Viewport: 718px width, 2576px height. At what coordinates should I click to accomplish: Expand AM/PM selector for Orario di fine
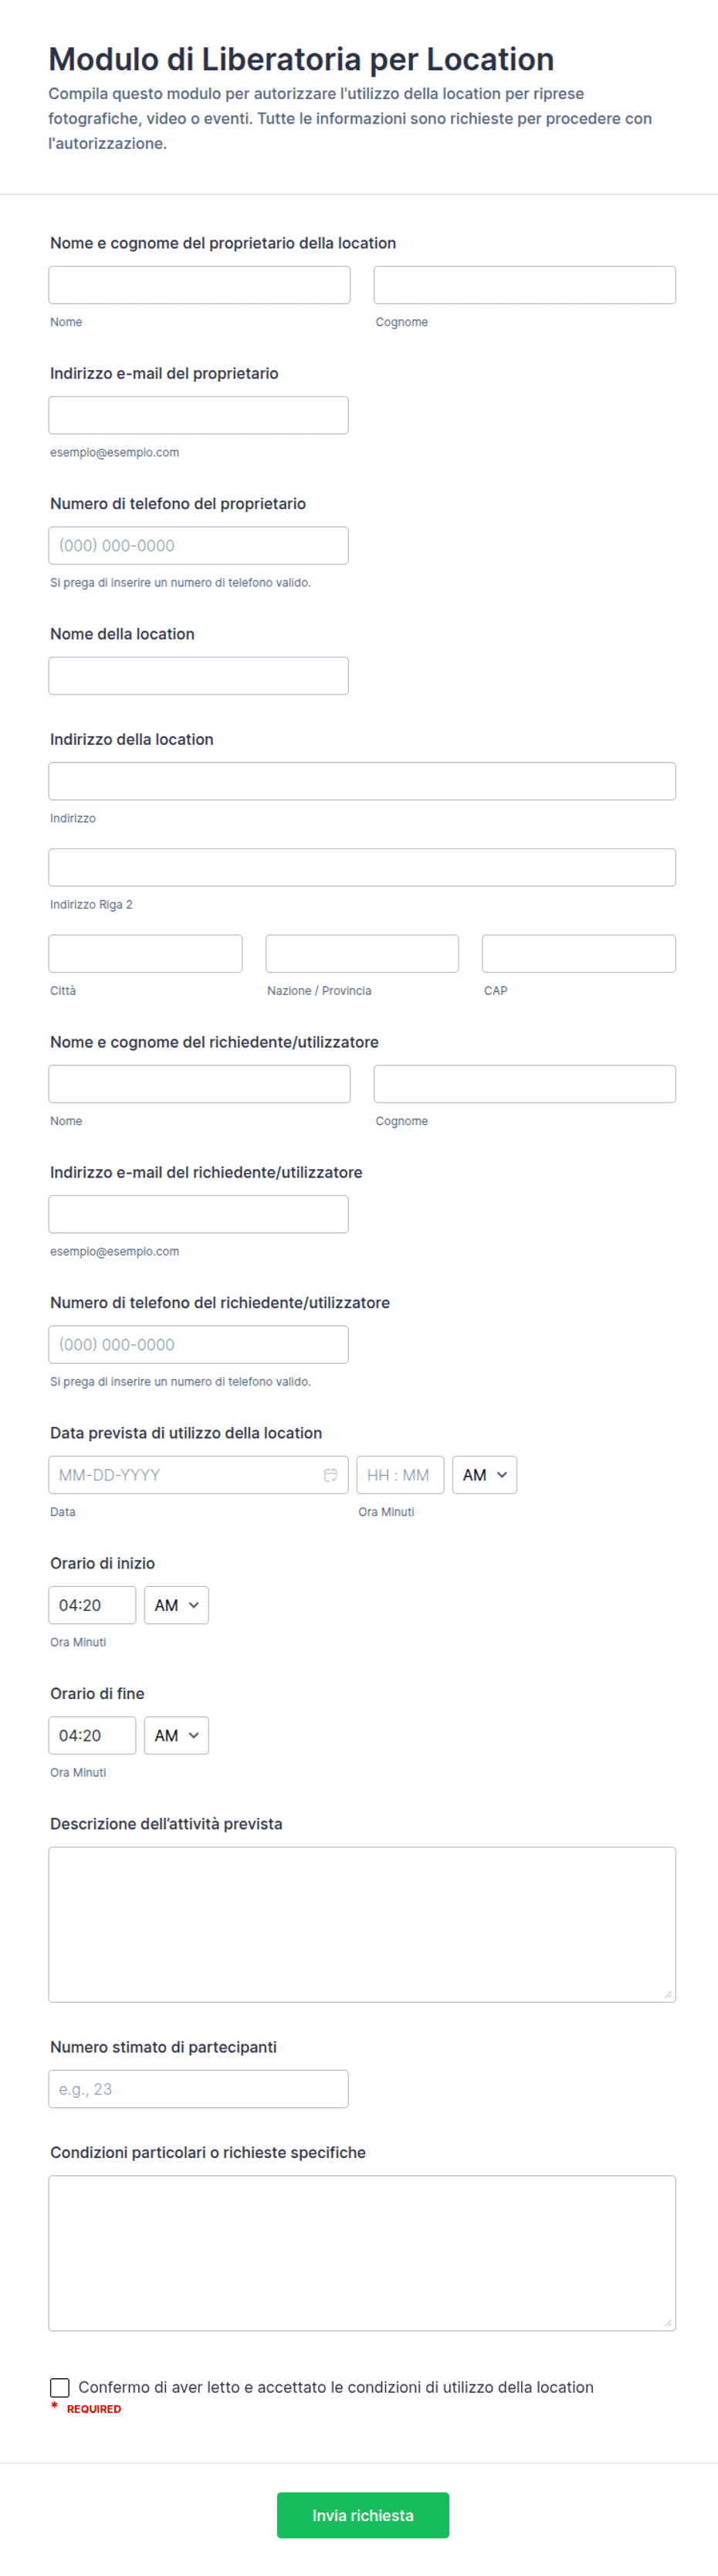(176, 1735)
